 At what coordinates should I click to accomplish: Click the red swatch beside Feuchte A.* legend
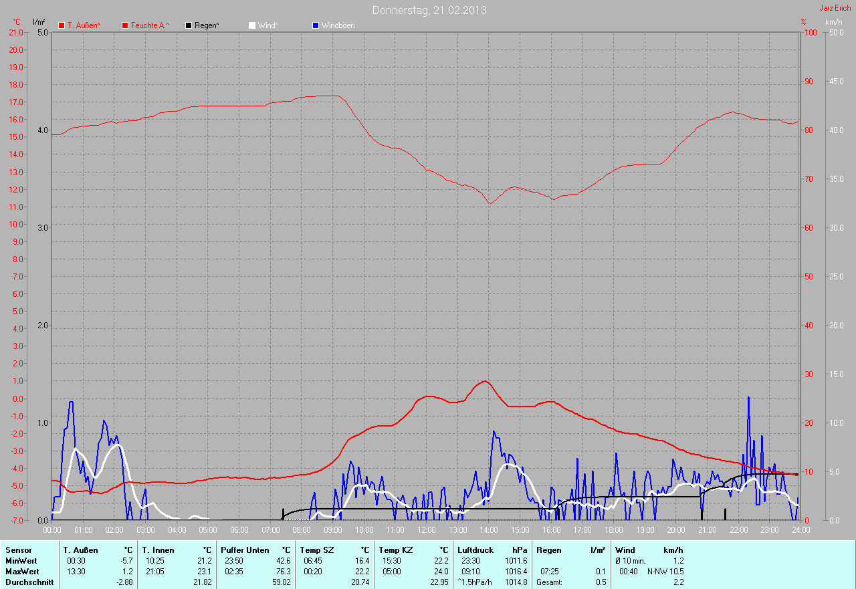tap(125, 25)
